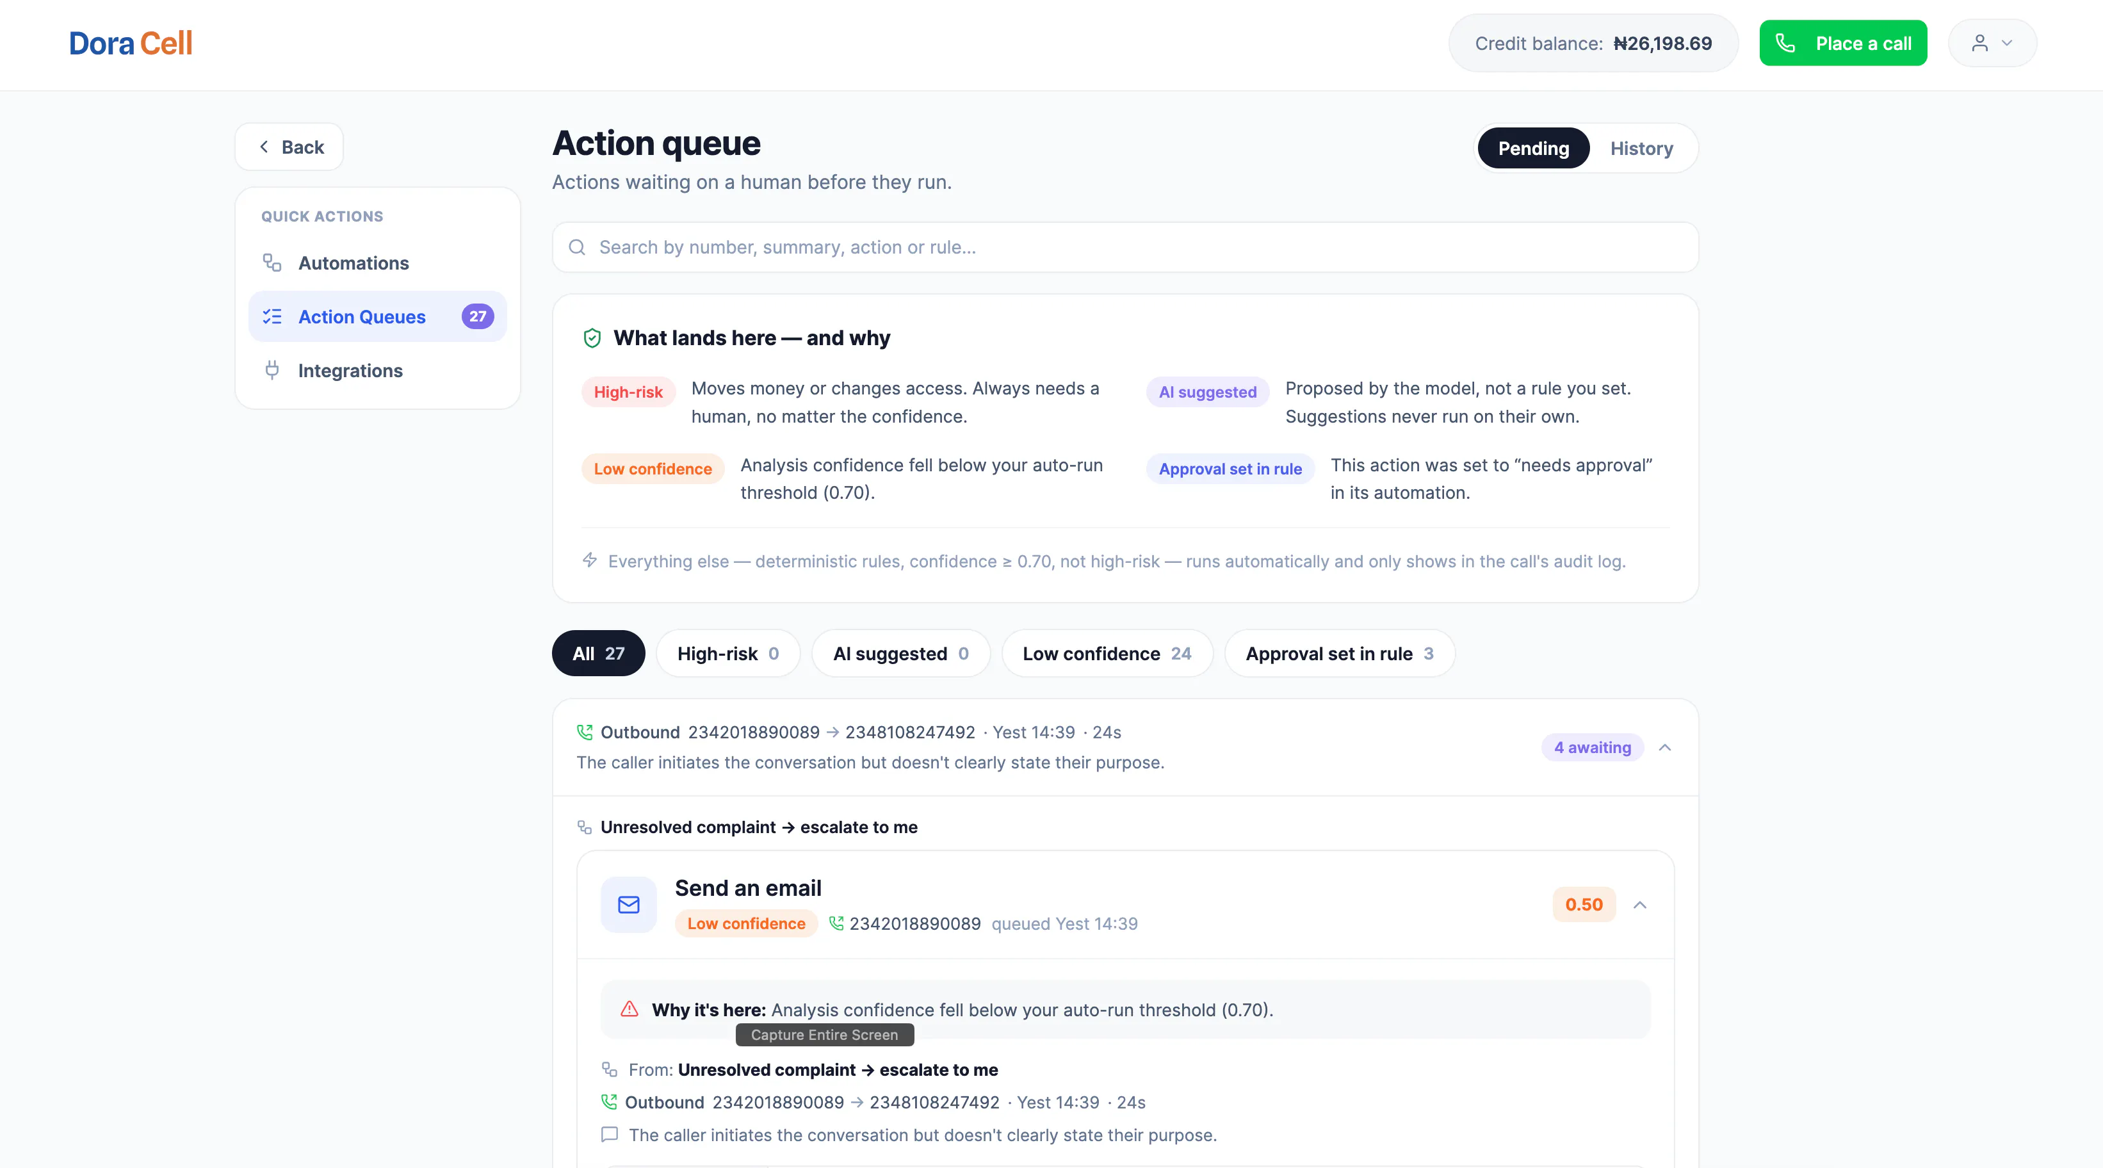This screenshot has width=2103, height=1168.
Task: Open the From: Unresolved complaint rule link
Action: tap(838, 1070)
